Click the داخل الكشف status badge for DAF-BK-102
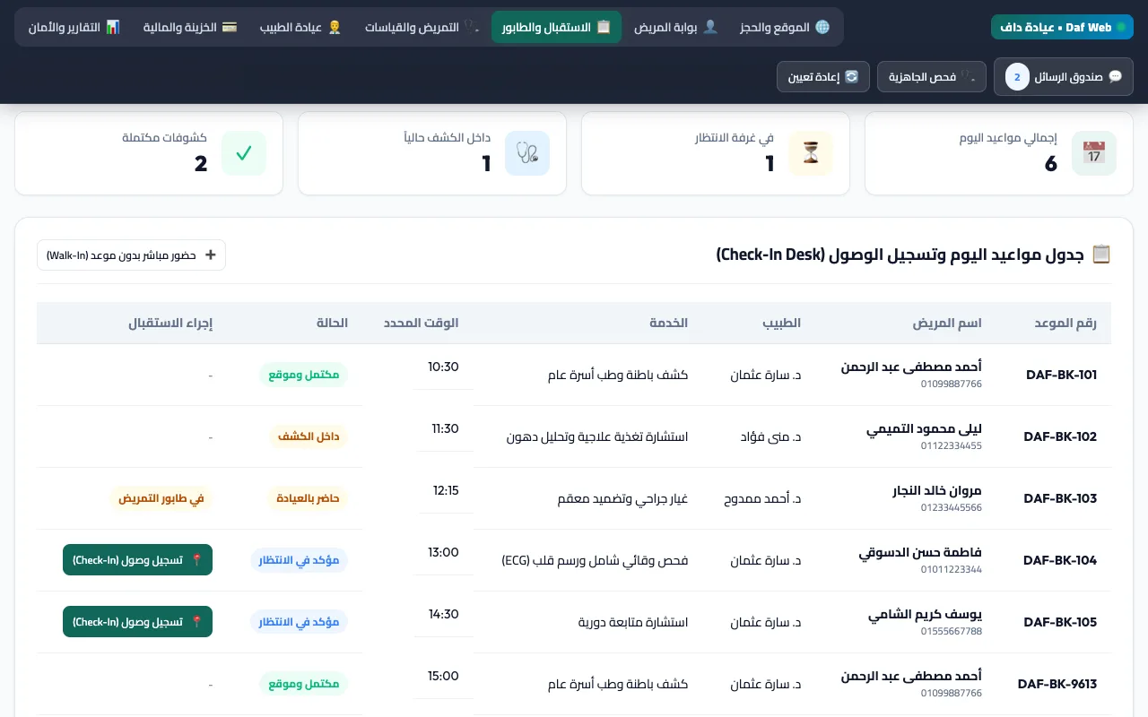 pos(309,436)
